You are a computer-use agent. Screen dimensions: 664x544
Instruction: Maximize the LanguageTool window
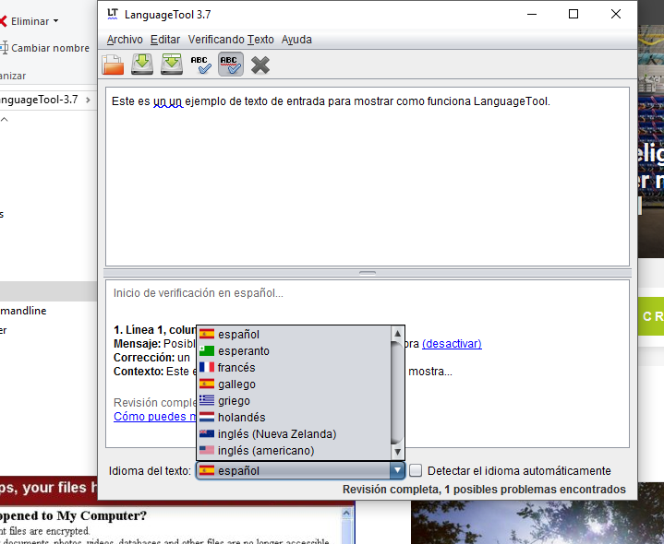point(573,15)
